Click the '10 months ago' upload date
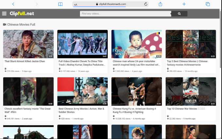The image size is (222, 139). point(191,71)
